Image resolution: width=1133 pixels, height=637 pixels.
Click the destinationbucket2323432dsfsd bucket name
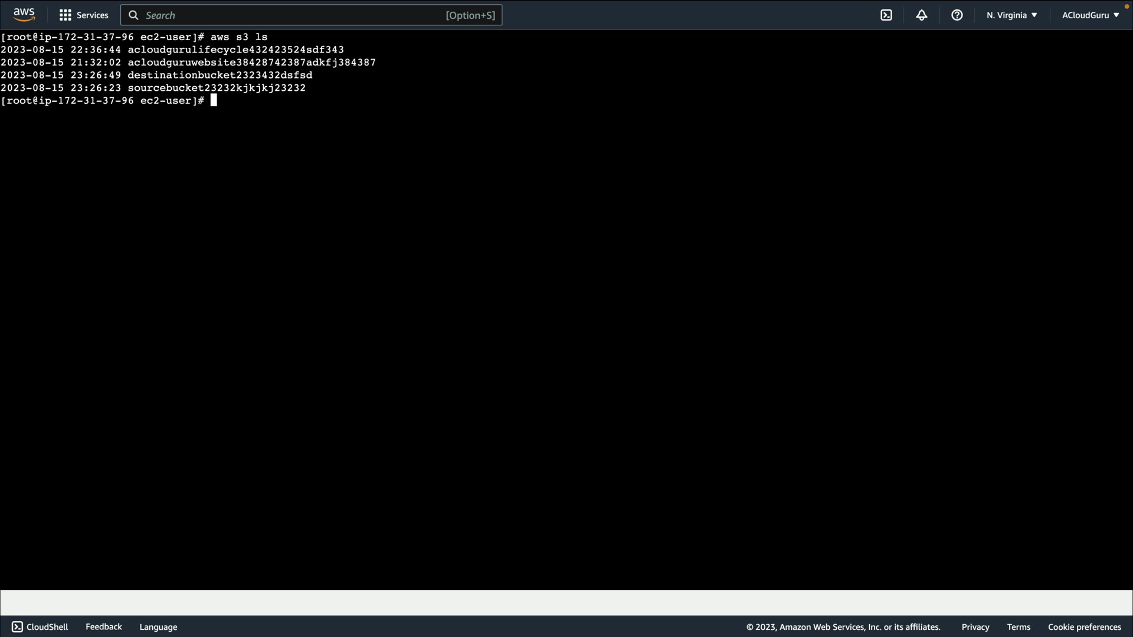pyautogui.click(x=220, y=75)
